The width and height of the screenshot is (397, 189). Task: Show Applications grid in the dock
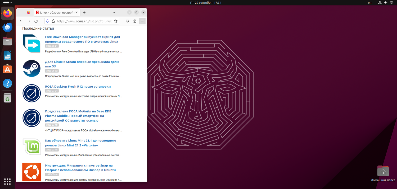[x=7, y=181]
